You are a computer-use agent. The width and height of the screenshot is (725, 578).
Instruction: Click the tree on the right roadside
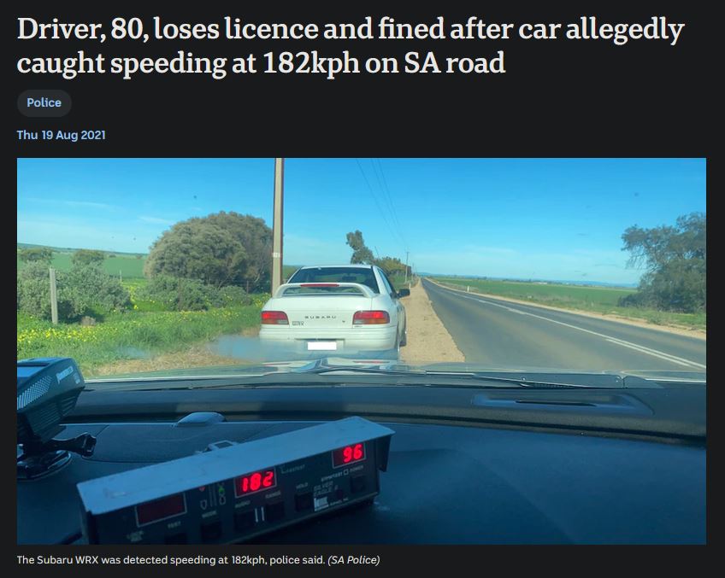pos(666,263)
